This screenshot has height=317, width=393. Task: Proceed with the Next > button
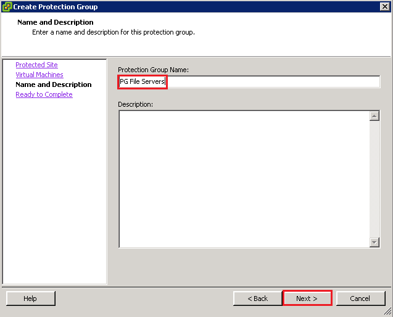pos(307,298)
